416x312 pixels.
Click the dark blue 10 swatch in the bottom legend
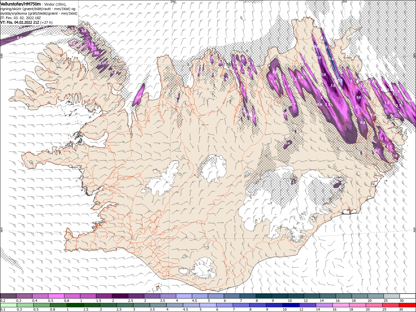tap(291, 305)
